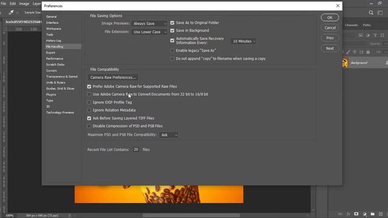Check Ignore EXIF Profile Tag
The width and height of the screenshot is (388, 218).
[89, 102]
